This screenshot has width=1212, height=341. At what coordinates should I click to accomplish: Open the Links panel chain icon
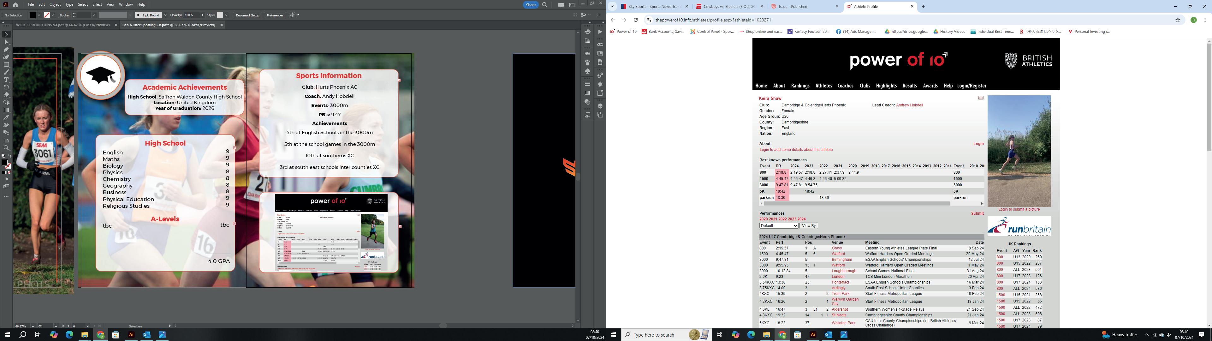coord(600,45)
